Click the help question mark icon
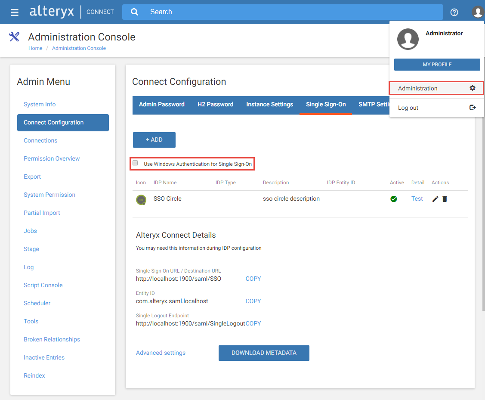 (x=454, y=12)
